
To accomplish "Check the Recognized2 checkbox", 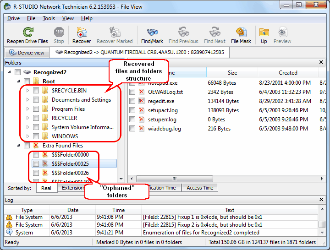I will (18, 72).
